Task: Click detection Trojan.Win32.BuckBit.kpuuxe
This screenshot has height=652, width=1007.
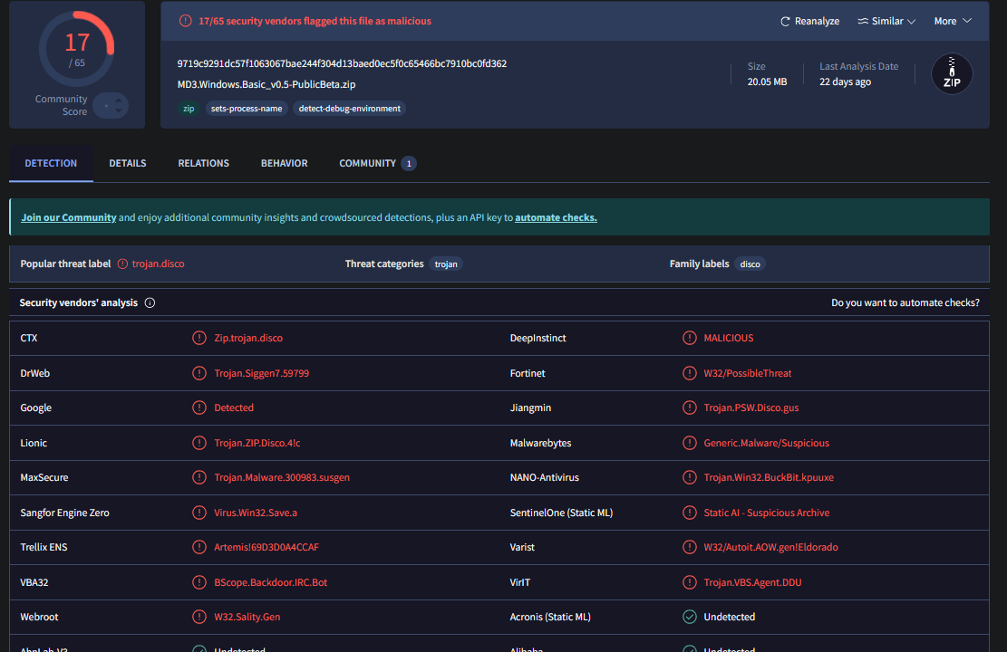Action: pyautogui.click(x=769, y=477)
